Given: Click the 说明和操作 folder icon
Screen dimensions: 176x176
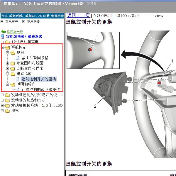Looking at the screenshot, I should (x=13, y=84).
